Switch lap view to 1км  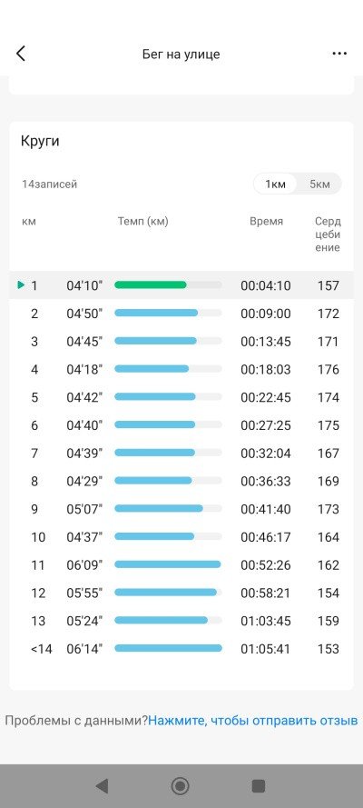tap(275, 184)
